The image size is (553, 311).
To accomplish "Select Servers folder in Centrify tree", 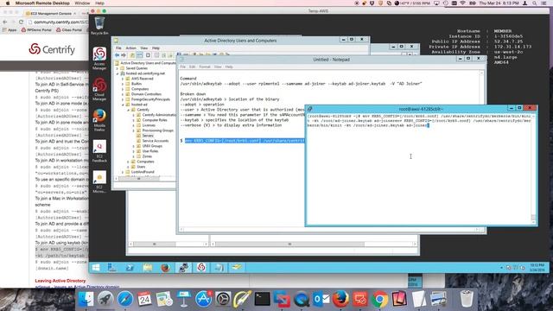I will coord(148,136).
